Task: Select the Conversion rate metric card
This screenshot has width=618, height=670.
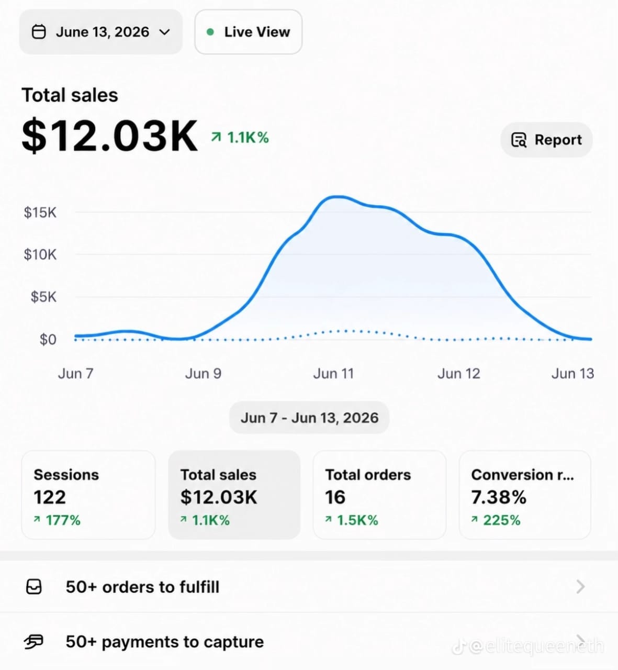Action: pyautogui.click(x=525, y=495)
